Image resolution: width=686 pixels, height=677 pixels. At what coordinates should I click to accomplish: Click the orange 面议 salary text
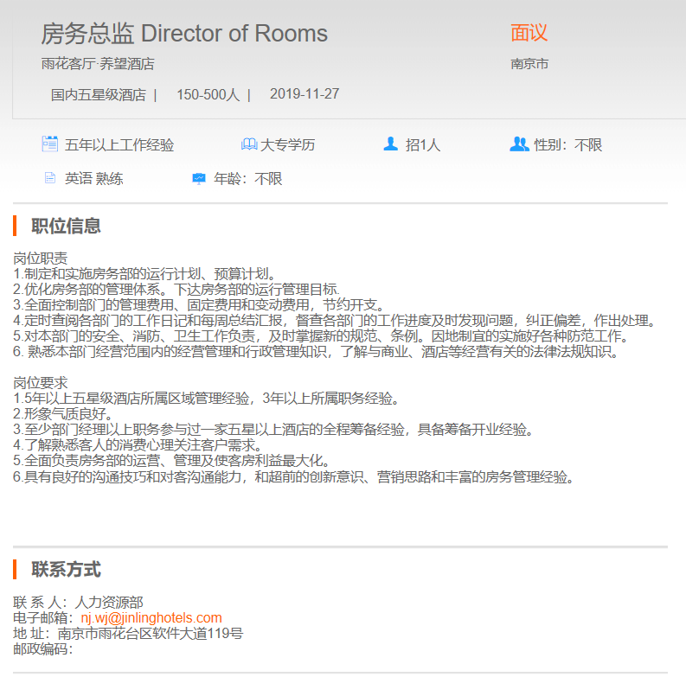[529, 33]
